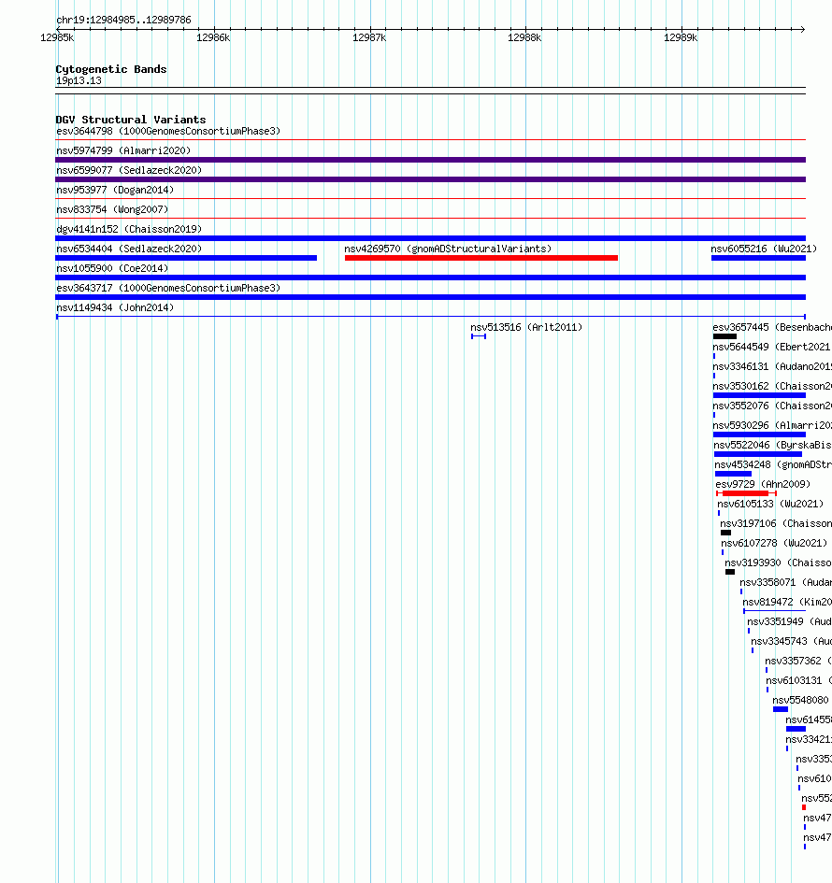Click the blue bar under nsv1055900

(430, 278)
